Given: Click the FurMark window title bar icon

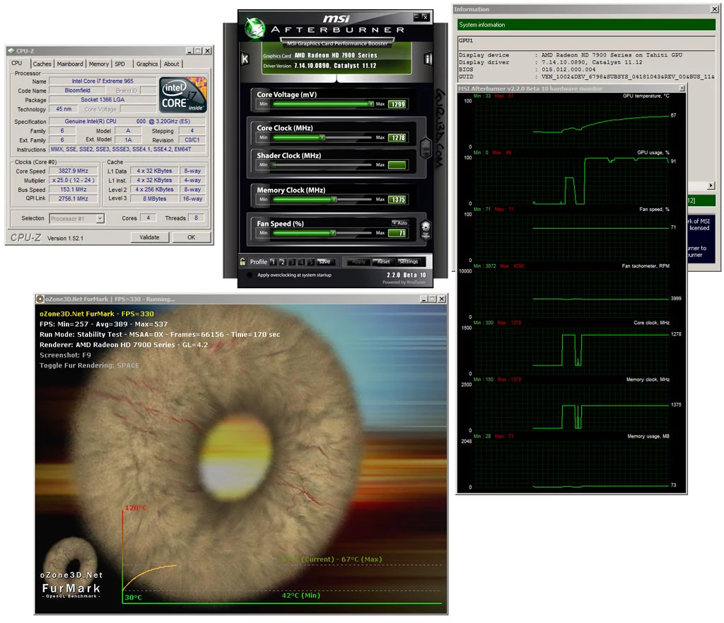Looking at the screenshot, I should point(40,299).
